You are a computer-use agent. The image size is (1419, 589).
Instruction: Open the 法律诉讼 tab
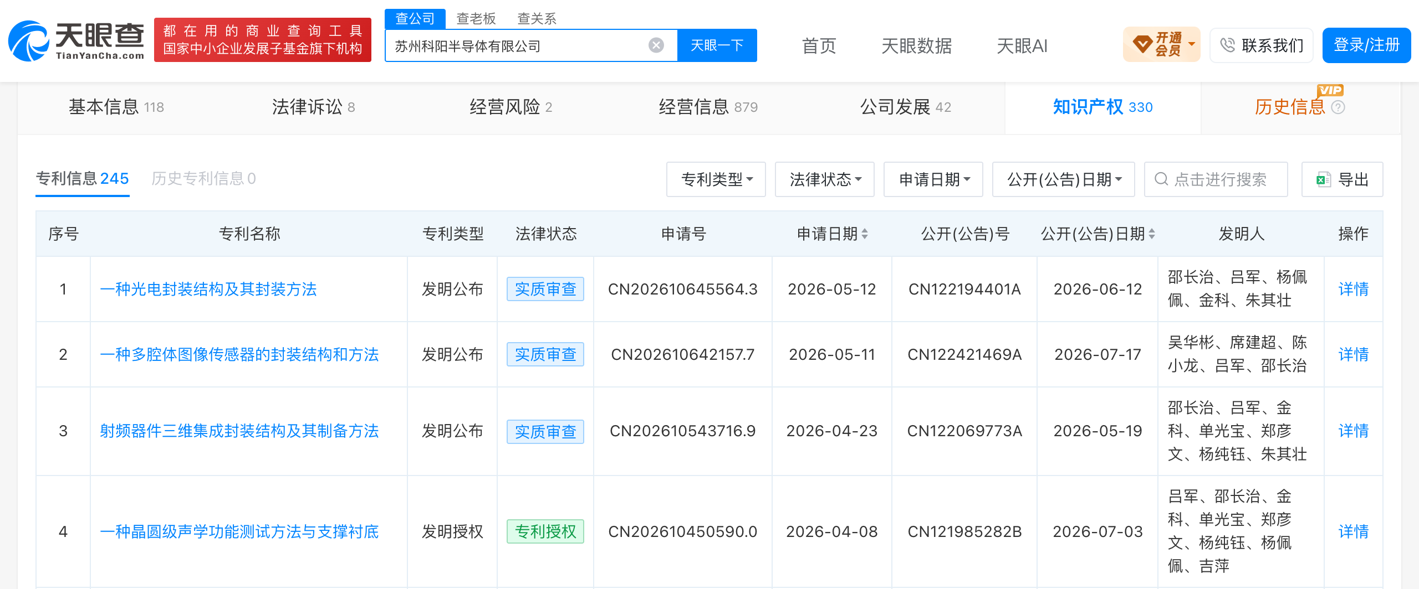[x=313, y=107]
